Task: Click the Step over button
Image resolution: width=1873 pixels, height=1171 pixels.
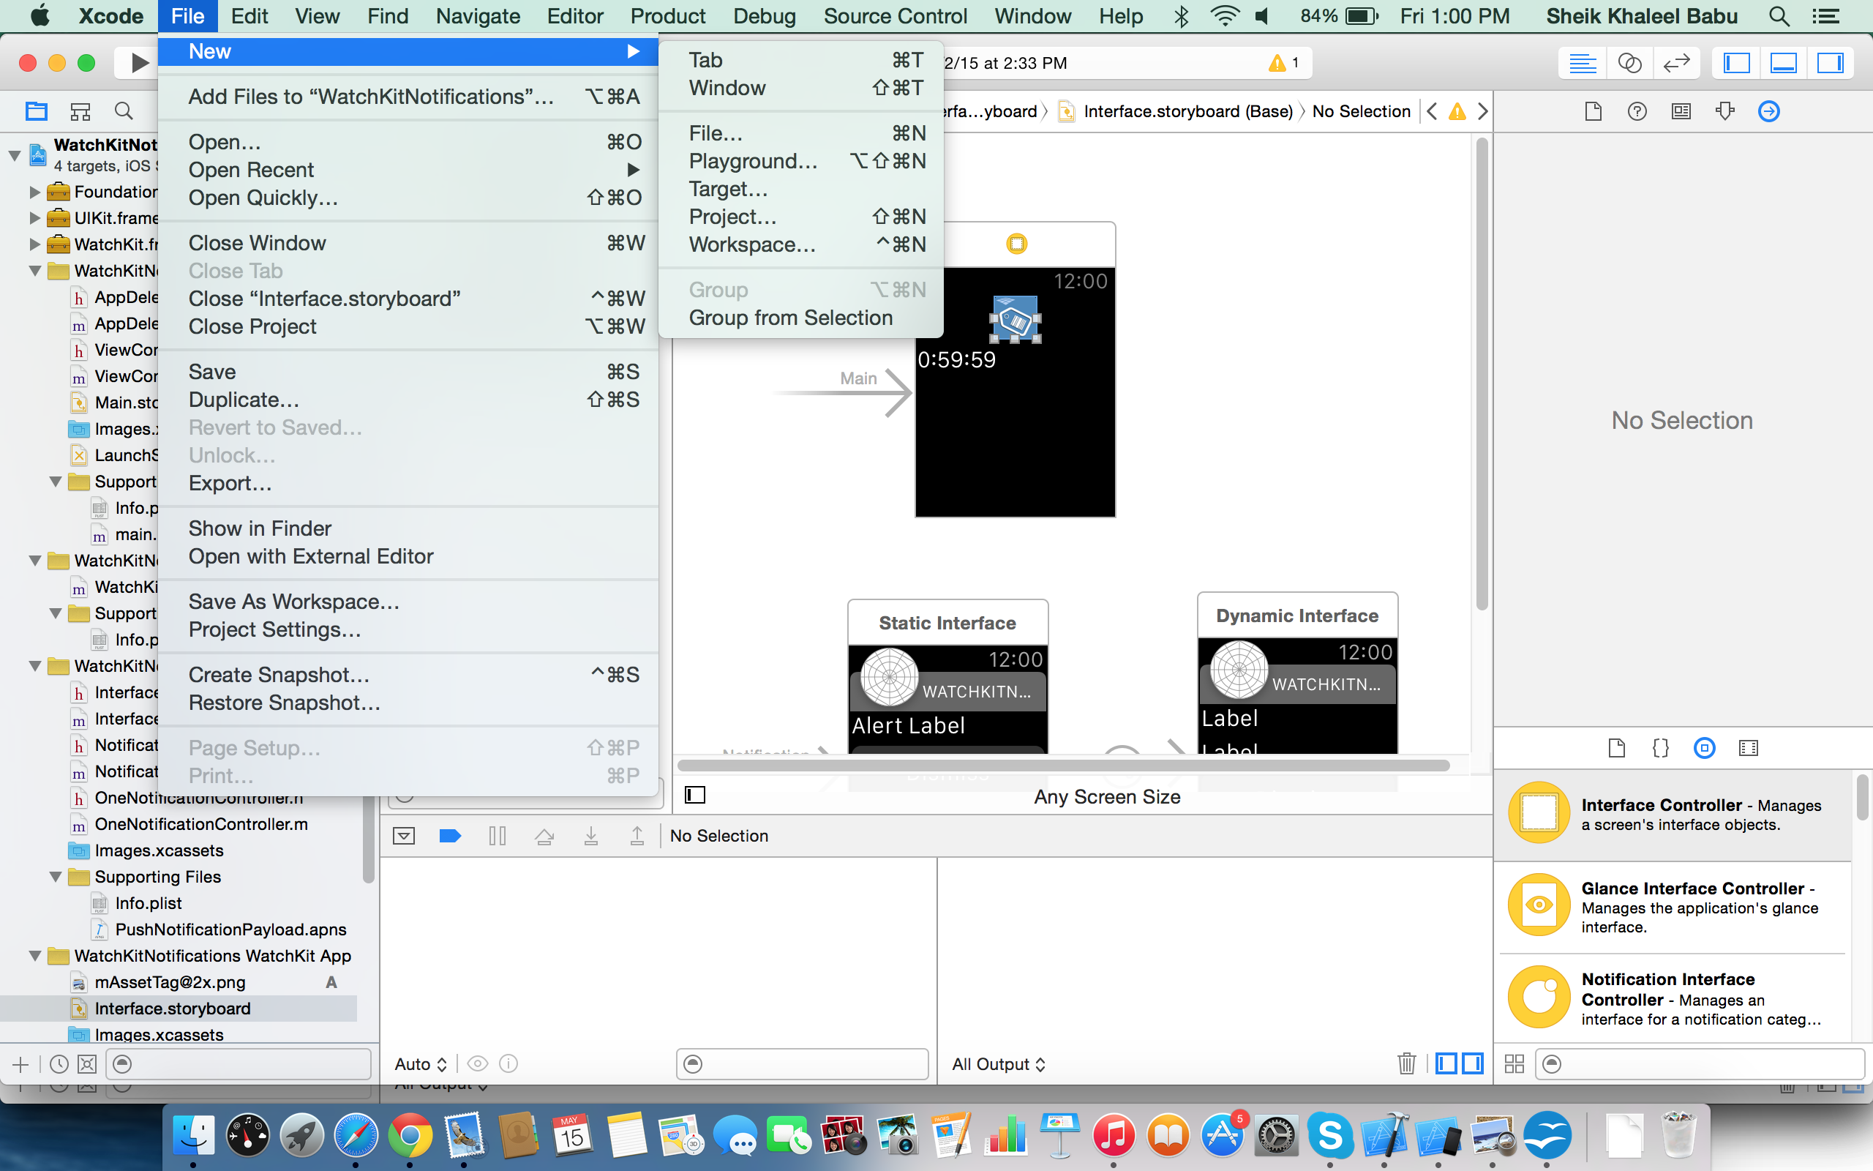Action: click(544, 836)
